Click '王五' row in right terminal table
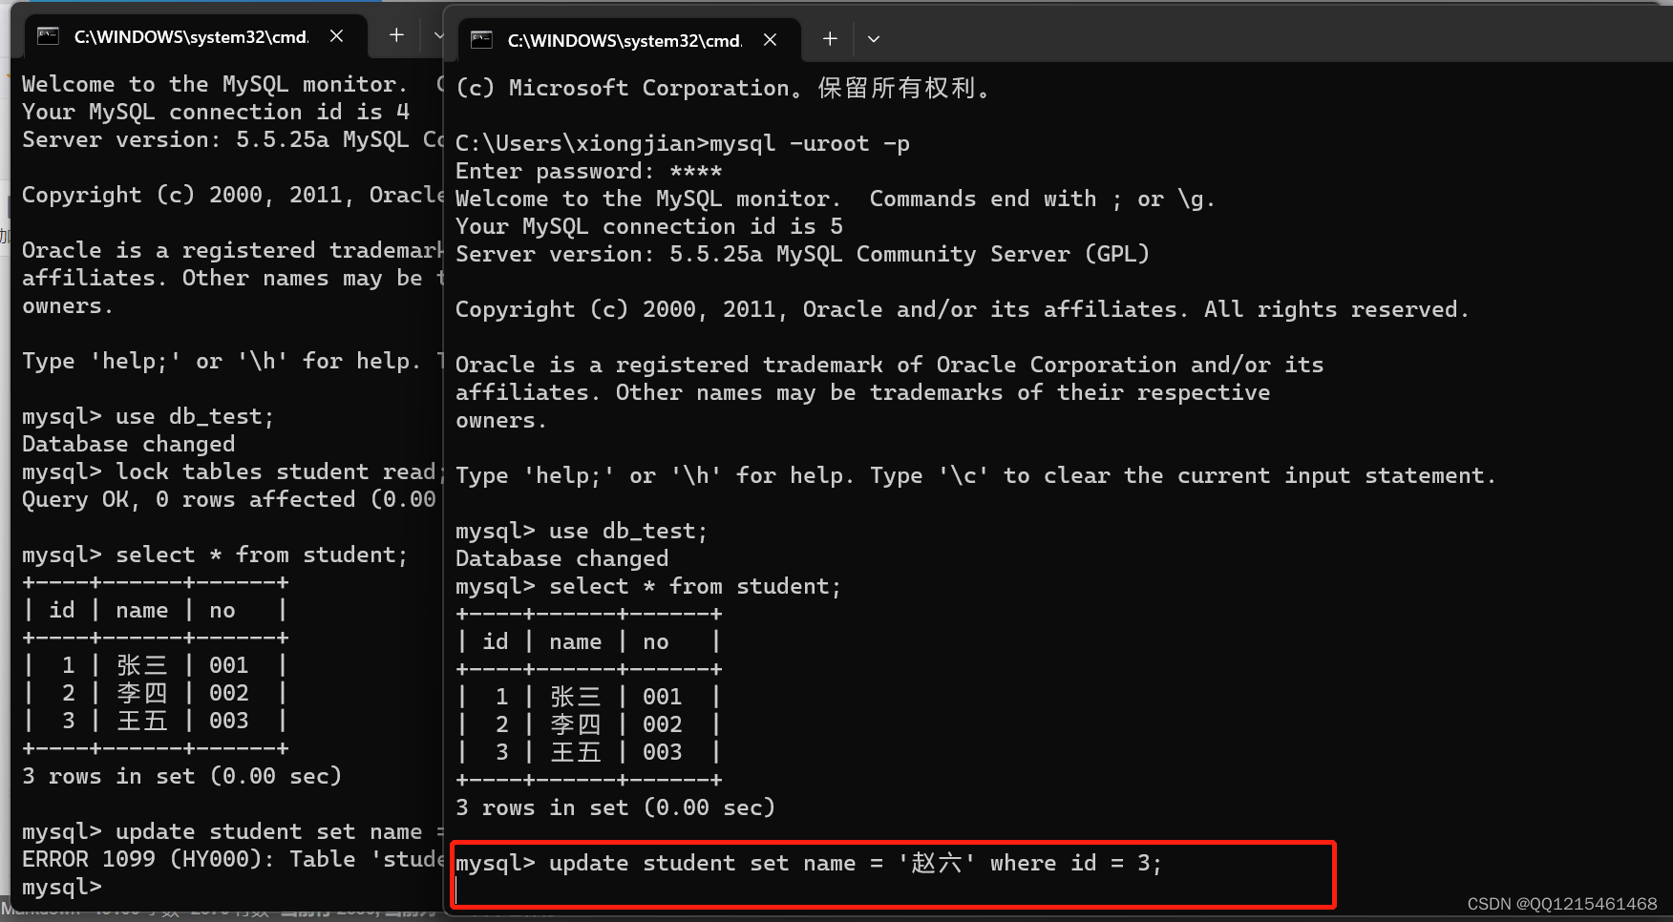The image size is (1673, 922). (x=588, y=753)
